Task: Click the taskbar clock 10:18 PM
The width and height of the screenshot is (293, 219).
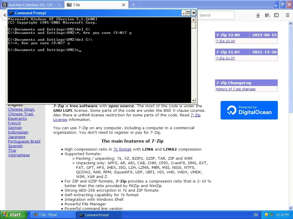Action: click(282, 215)
